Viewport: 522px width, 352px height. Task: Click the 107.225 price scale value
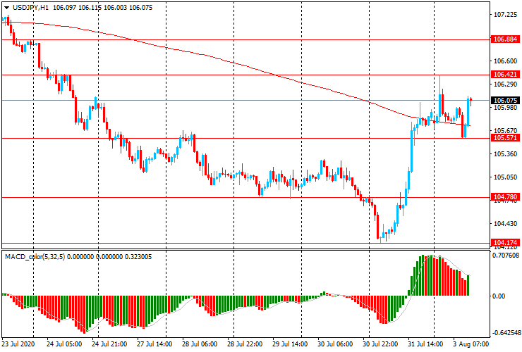505,15
